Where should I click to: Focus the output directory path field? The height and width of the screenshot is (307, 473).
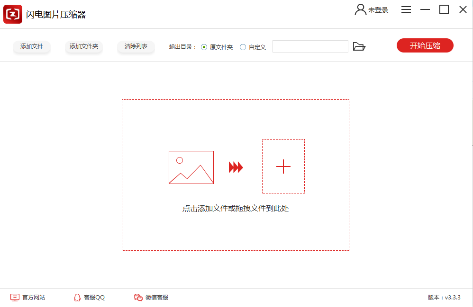[310, 46]
